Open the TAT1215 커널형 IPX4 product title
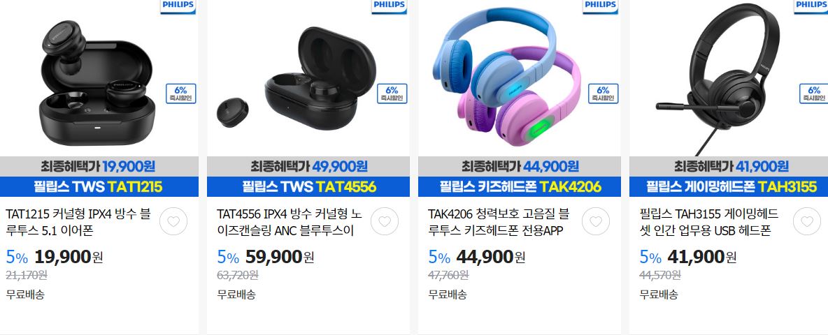 78,222
